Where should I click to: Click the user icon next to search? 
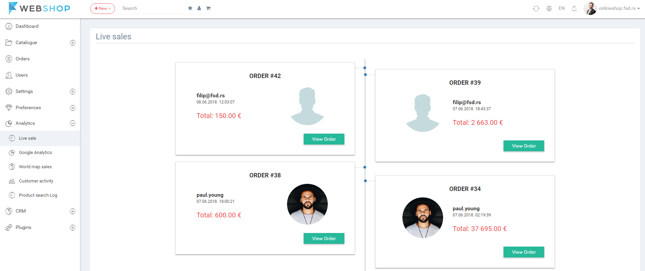[x=199, y=8]
